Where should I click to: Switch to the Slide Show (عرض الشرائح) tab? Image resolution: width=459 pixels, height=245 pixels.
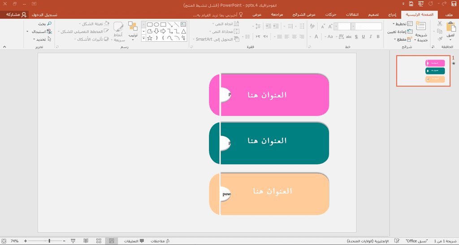[305, 15]
